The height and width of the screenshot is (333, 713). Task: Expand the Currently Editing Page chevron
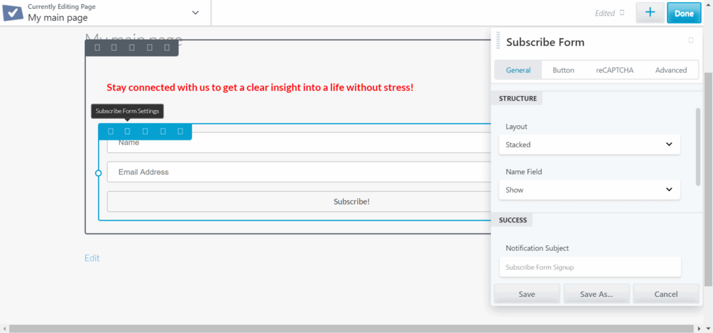pos(196,13)
